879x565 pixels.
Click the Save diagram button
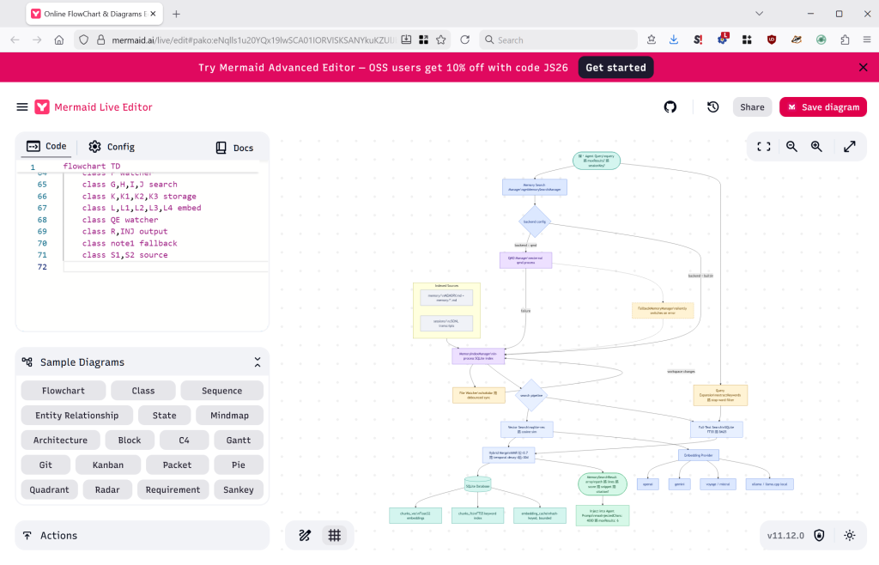tap(822, 106)
